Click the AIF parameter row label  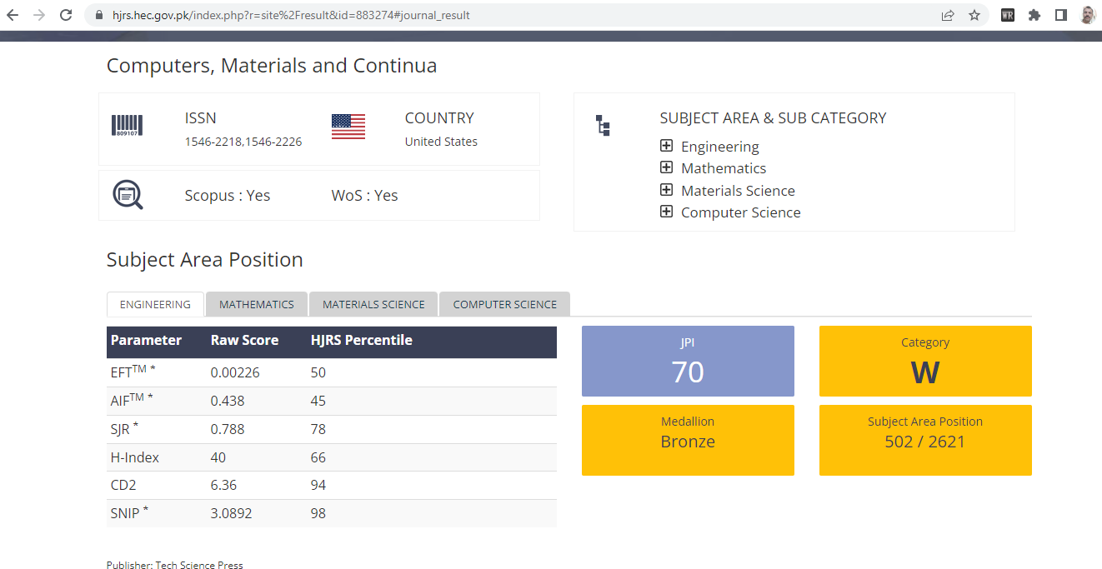click(x=132, y=400)
